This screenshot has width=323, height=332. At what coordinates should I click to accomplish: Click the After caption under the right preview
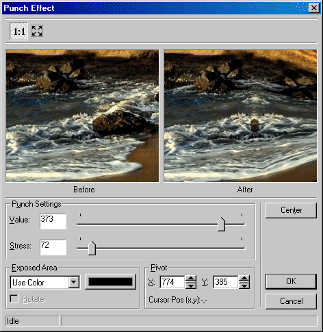(x=245, y=190)
